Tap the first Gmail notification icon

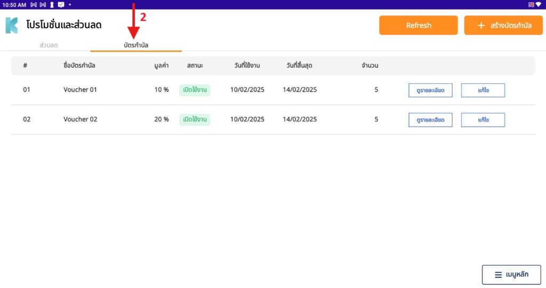(x=34, y=4)
